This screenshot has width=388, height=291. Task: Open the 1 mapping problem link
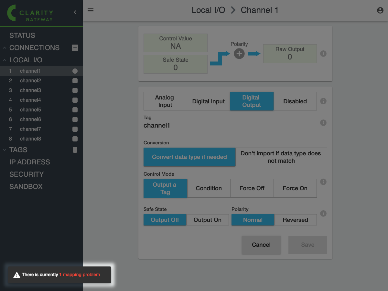(x=80, y=275)
